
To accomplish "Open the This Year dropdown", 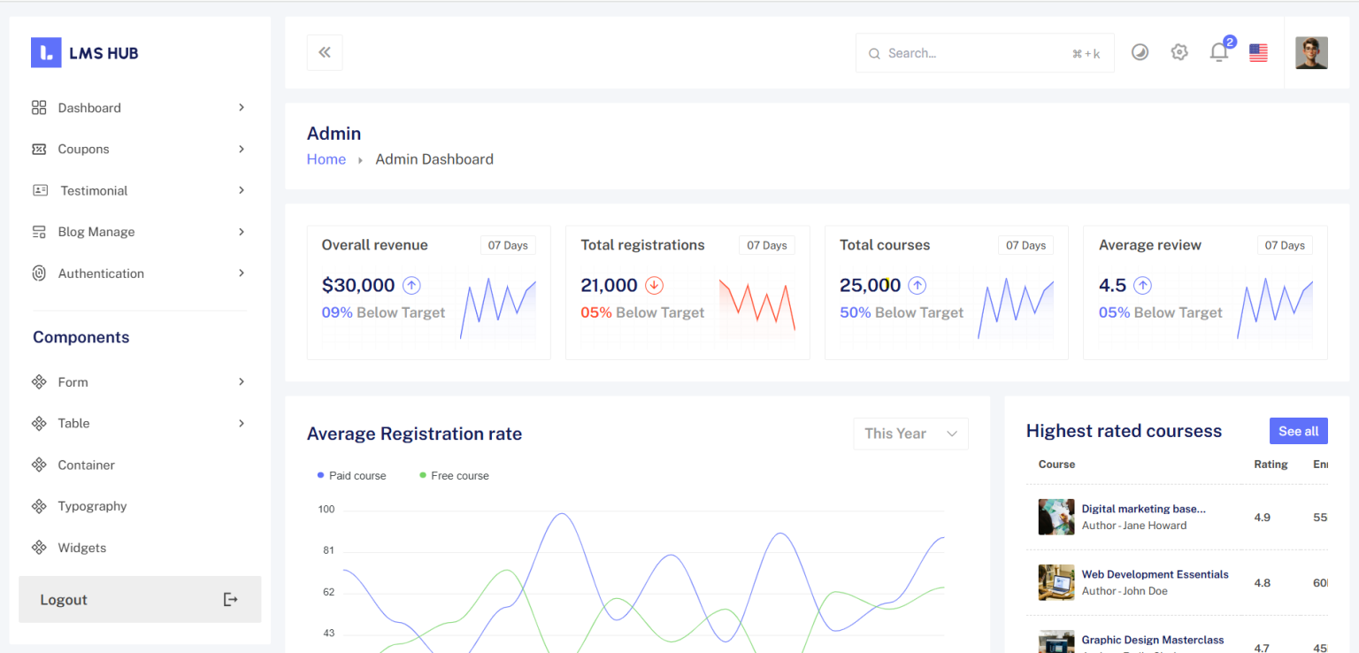I will point(910,434).
